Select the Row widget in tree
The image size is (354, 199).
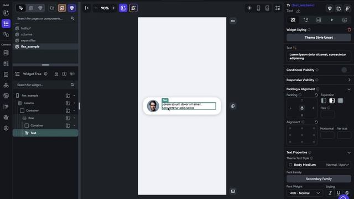[x=45, y=118]
